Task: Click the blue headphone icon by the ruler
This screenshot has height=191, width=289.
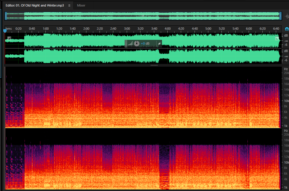Action: pyautogui.click(x=287, y=29)
